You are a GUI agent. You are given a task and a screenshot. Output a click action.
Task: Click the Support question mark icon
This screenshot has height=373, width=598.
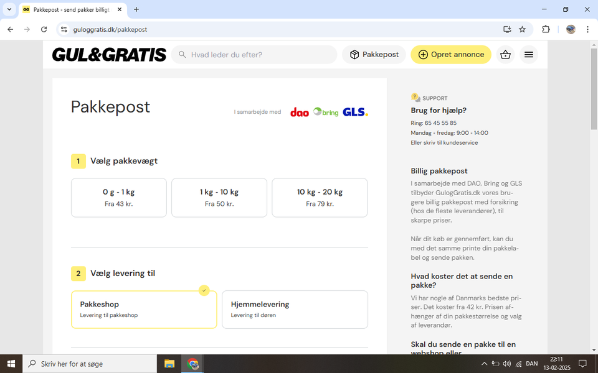click(415, 98)
